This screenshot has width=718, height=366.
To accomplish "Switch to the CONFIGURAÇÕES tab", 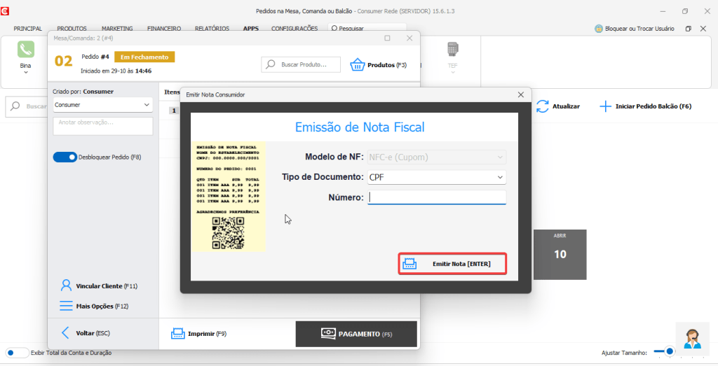I will coord(294,29).
